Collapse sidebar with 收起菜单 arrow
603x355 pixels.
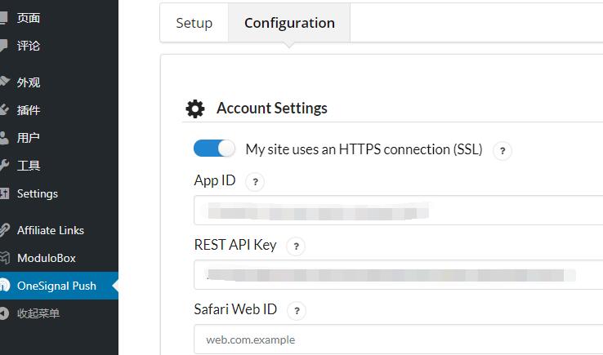4,313
